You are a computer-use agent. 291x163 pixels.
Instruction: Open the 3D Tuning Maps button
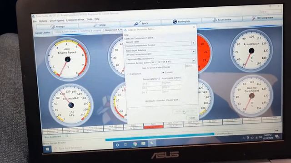(262, 18)
